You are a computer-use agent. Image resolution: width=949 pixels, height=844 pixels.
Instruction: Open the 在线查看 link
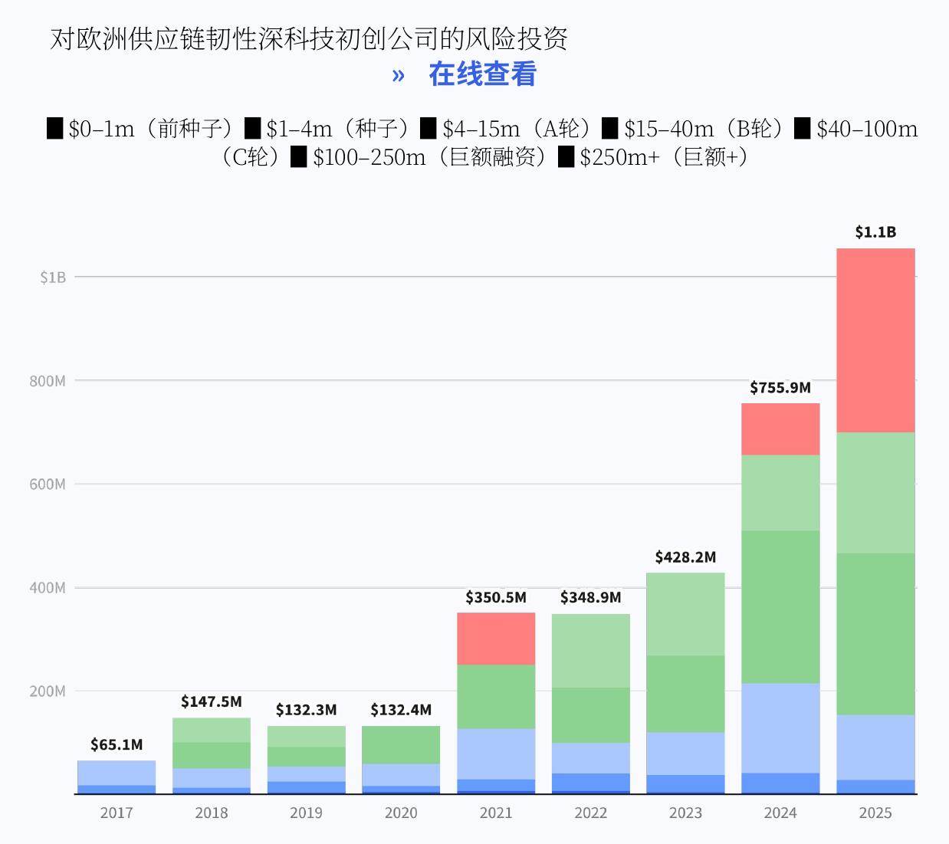coord(482,74)
